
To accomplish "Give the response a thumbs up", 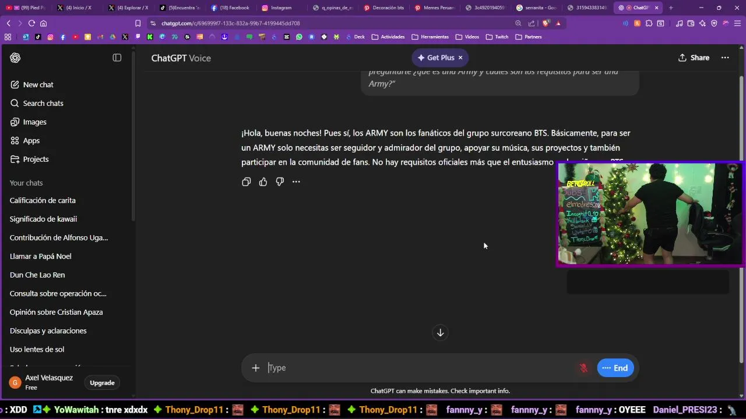I will (263, 182).
